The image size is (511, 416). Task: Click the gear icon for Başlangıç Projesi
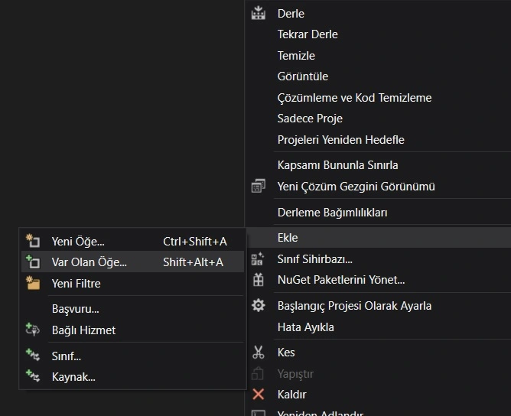[259, 306]
